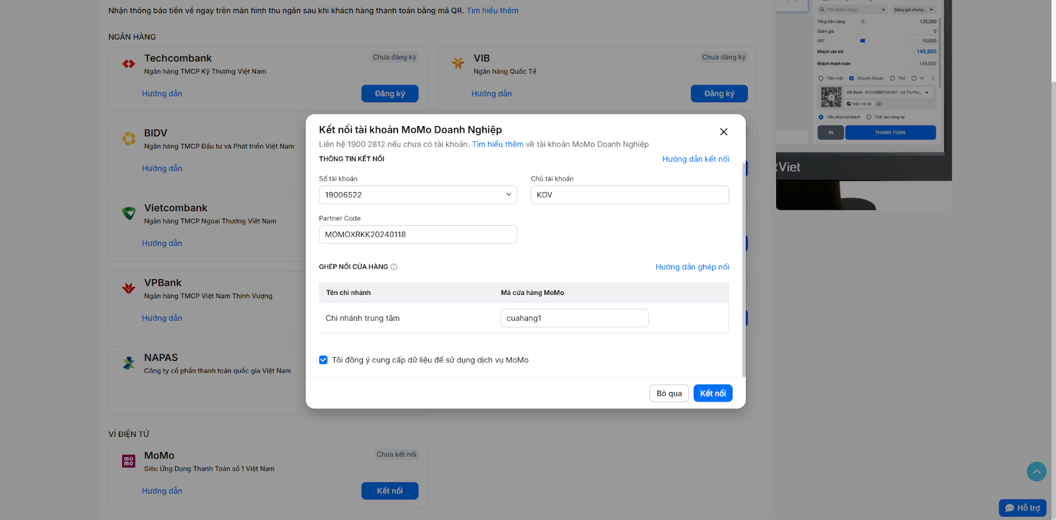Click the Kết nối button in dialog
Screen dimensions: 1056x520
point(713,393)
